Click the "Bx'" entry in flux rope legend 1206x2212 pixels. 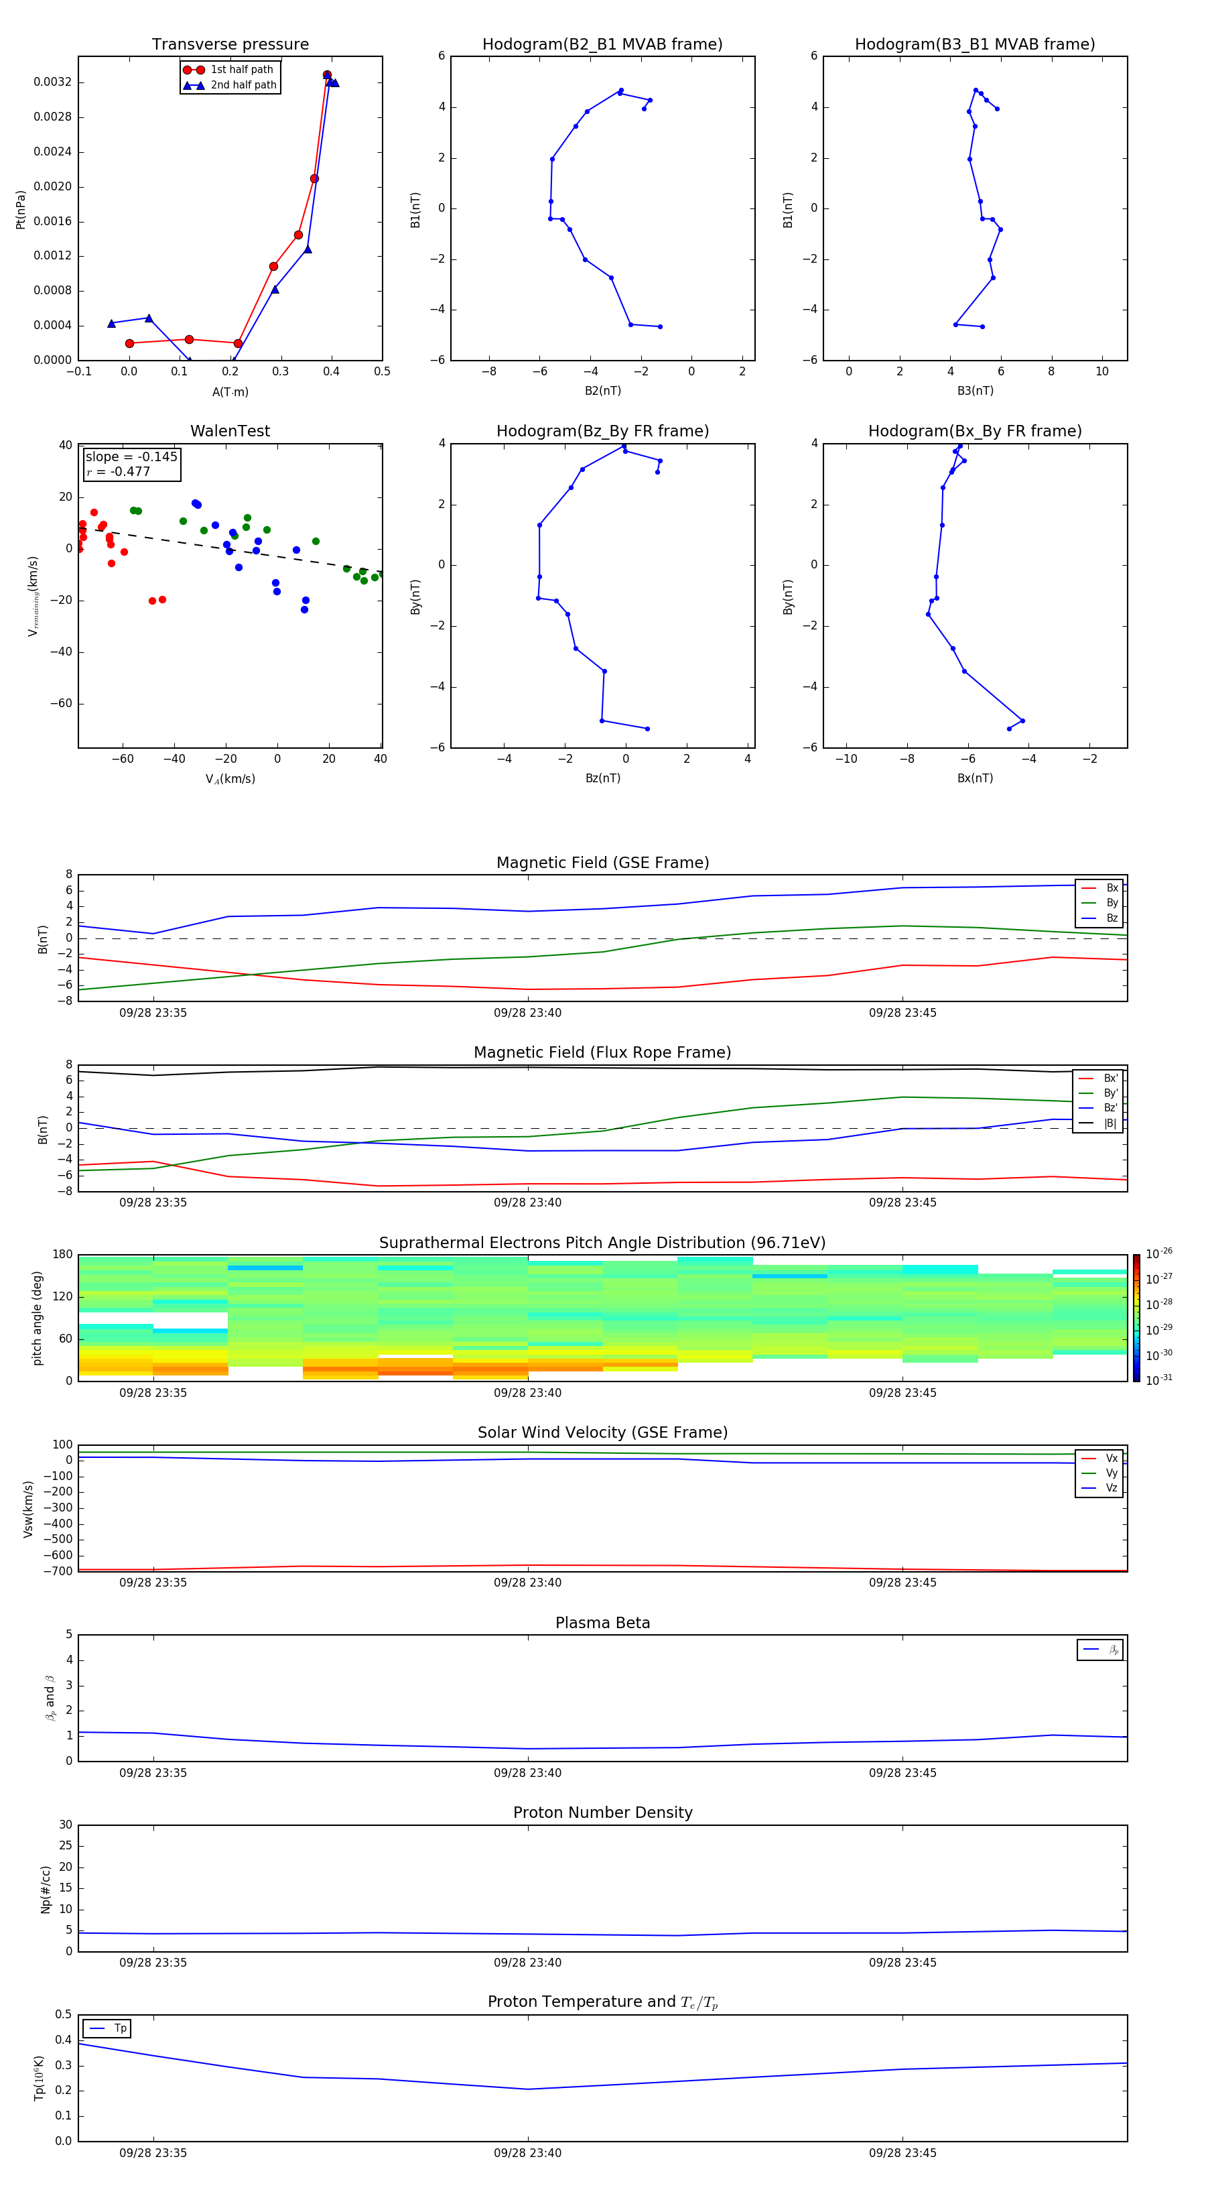point(1098,1079)
